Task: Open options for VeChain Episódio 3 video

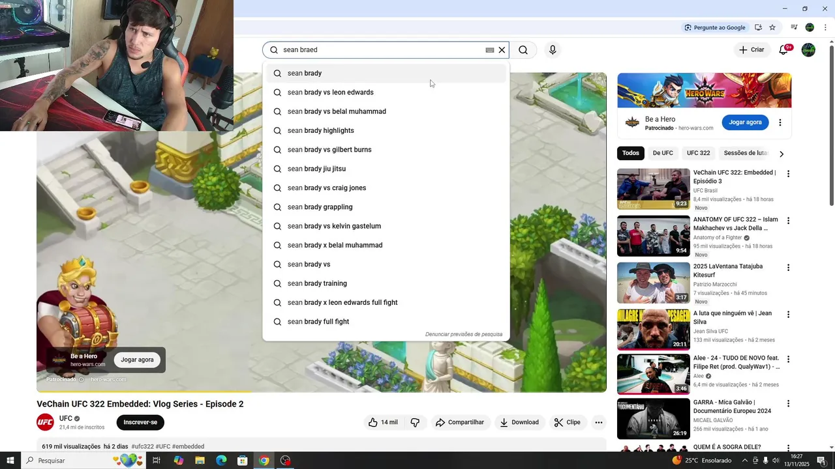Action: click(x=788, y=174)
